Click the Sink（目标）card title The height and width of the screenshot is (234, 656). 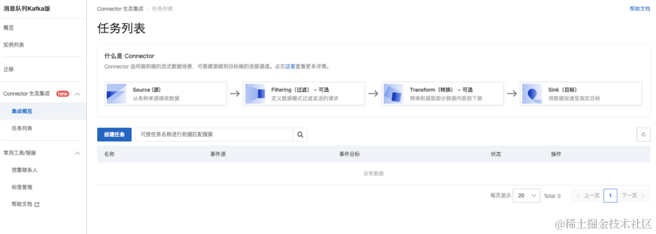(562, 90)
